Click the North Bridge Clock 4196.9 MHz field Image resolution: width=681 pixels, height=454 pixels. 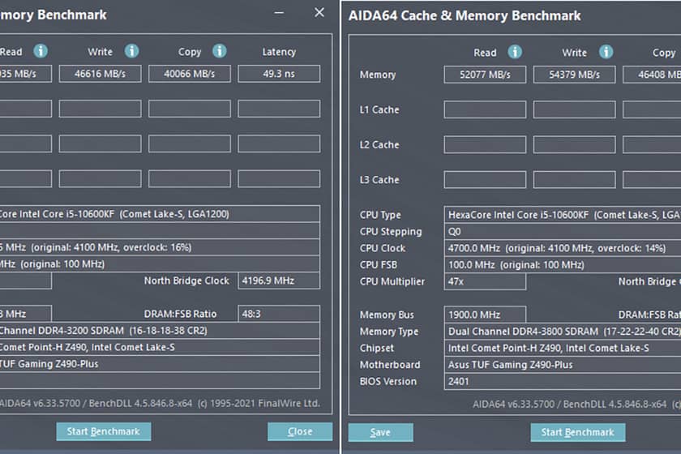tap(279, 281)
